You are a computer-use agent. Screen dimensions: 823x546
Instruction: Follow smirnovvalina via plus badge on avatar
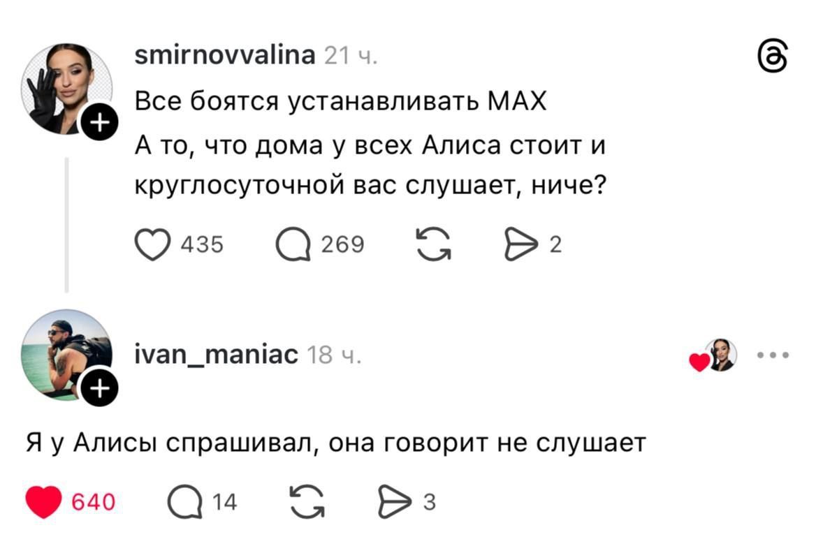(99, 122)
